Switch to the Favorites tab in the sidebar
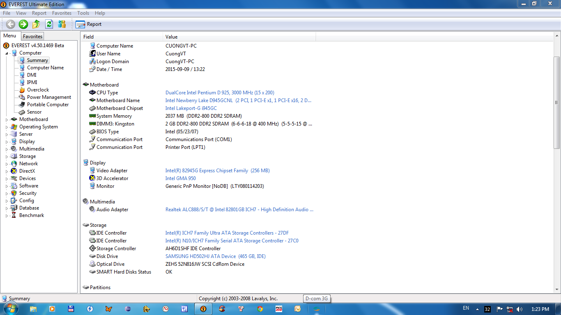Viewport: 561px width, 315px height. (x=32, y=37)
